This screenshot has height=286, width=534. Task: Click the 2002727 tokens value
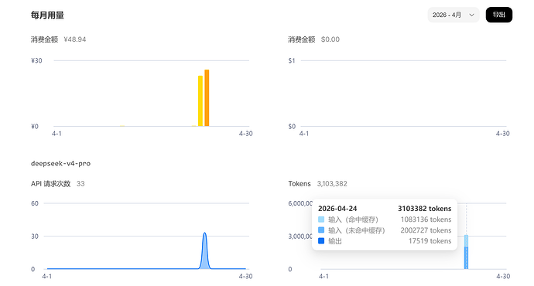tap(426, 230)
